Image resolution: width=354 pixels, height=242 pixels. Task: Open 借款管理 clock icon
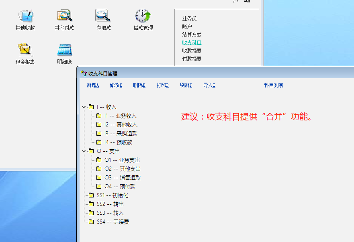(x=143, y=16)
